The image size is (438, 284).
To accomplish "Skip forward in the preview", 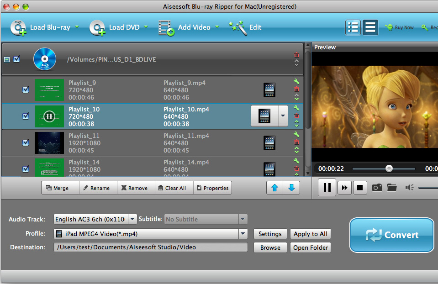I will click(x=344, y=188).
